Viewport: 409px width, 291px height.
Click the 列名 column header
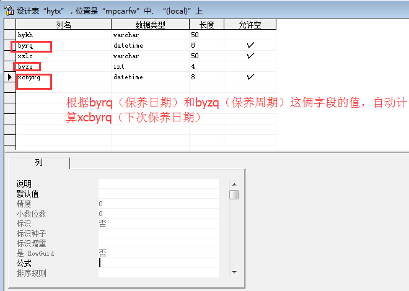coord(63,24)
